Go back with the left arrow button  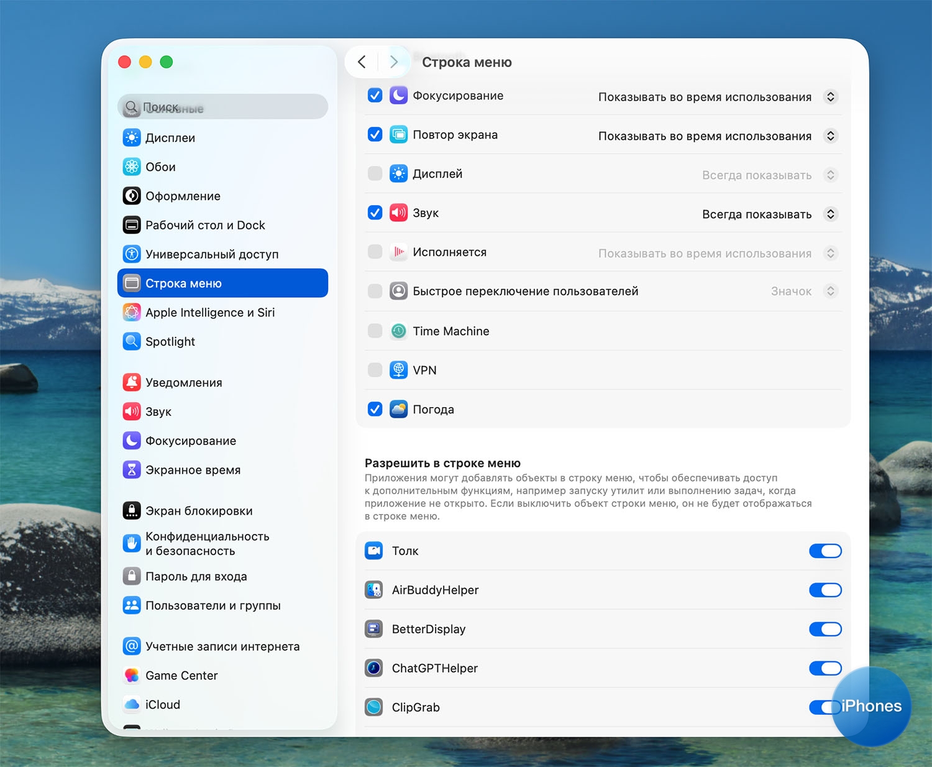(x=362, y=62)
